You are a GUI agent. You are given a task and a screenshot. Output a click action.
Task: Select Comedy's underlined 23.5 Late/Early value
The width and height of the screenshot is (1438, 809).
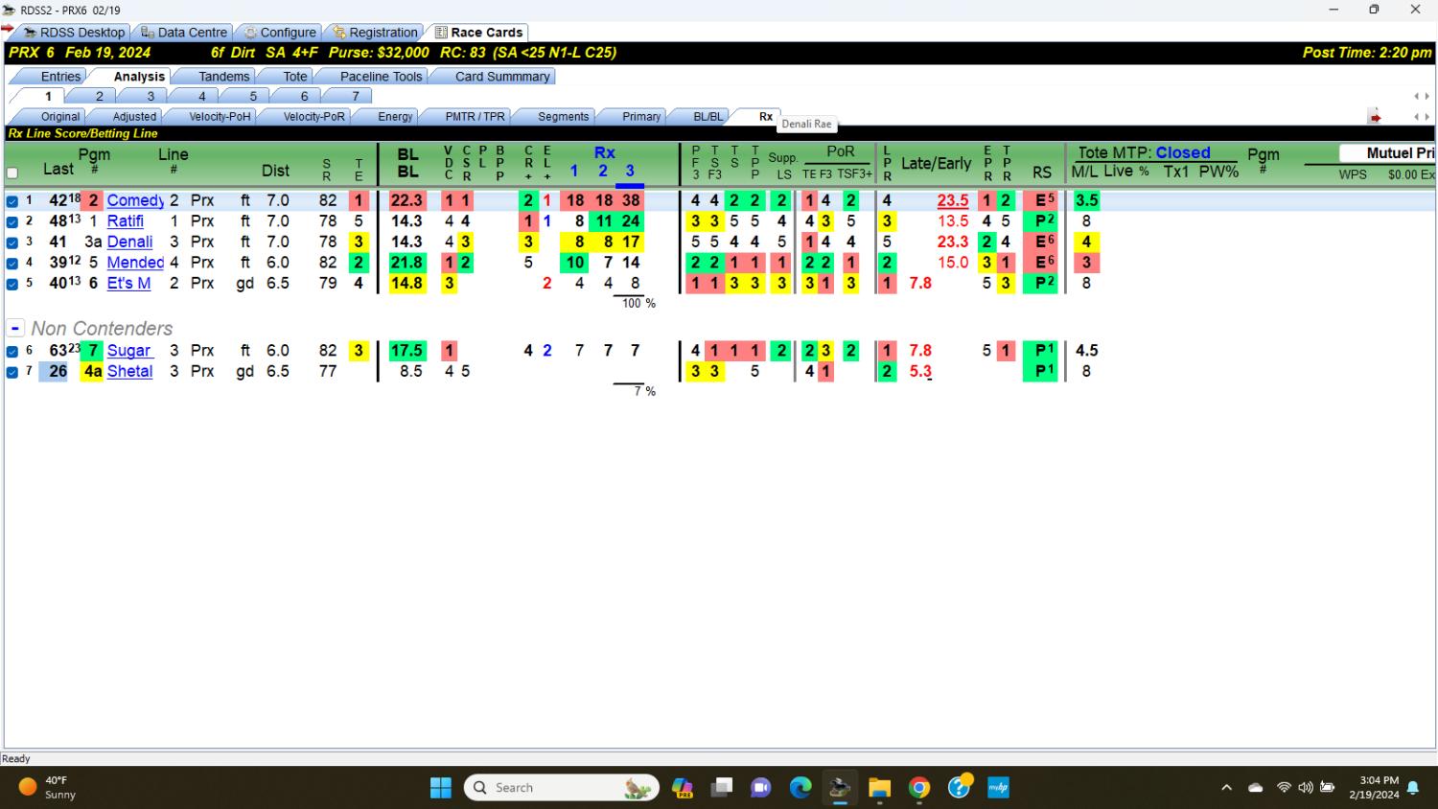(953, 200)
